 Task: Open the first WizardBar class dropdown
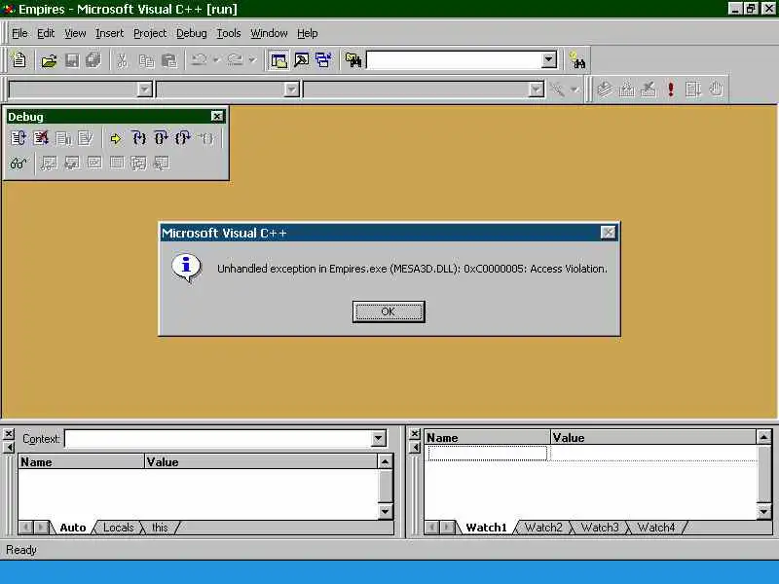click(144, 90)
